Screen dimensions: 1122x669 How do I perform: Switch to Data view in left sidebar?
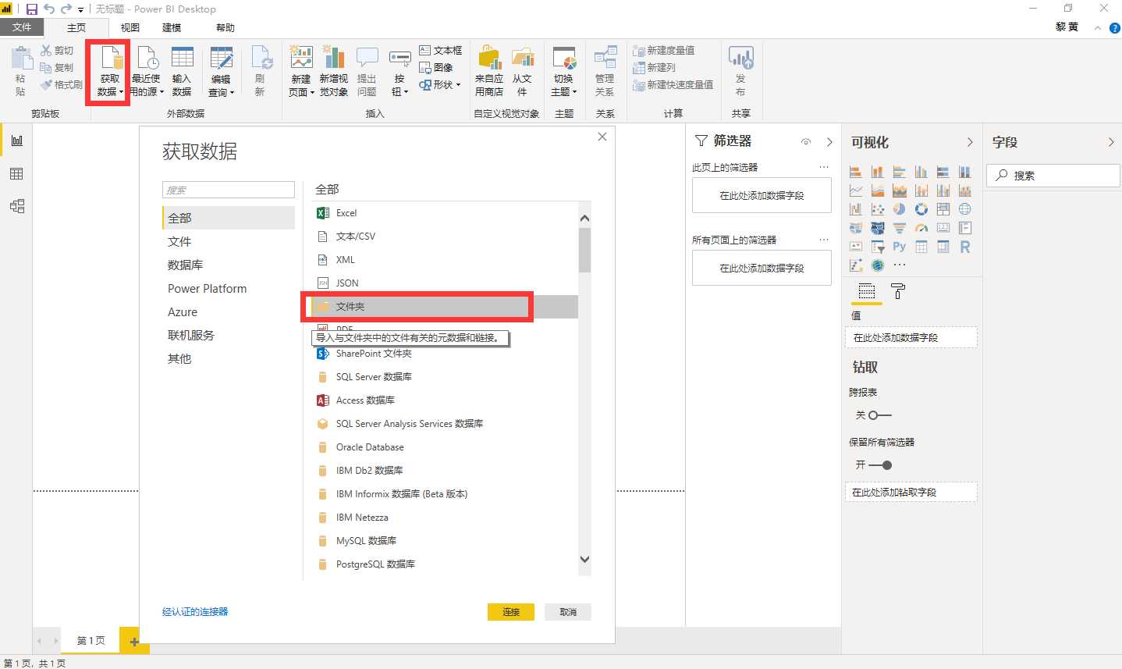[x=16, y=173]
